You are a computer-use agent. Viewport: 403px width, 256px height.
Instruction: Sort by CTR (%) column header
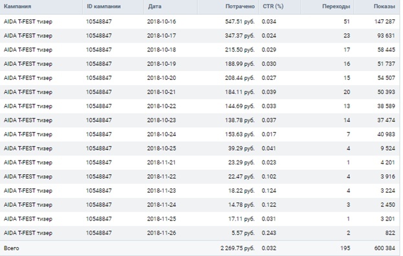pos(273,6)
